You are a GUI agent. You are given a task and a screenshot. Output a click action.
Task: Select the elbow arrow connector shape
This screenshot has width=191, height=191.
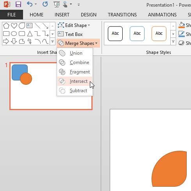pos(45,34)
